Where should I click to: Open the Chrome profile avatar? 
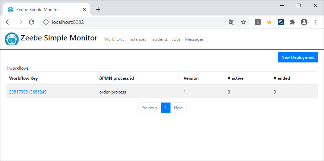pos(304,22)
